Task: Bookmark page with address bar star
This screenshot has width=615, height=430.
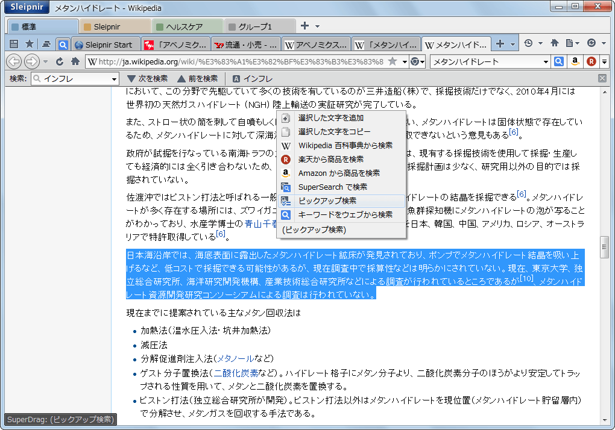Action: tap(393, 61)
